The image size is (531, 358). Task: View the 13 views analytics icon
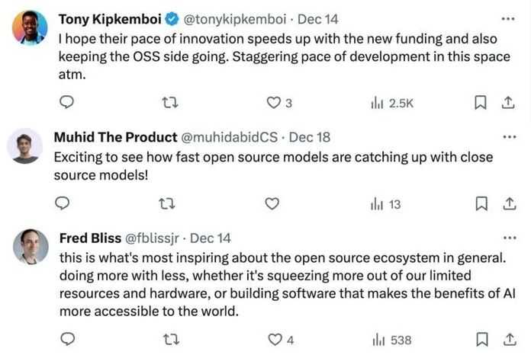pyautogui.click(x=375, y=203)
